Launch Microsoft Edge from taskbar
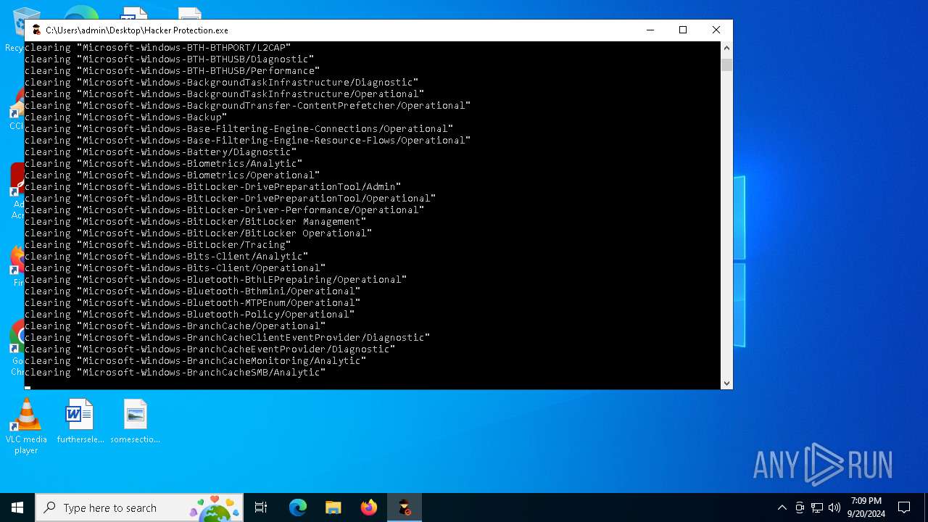Image resolution: width=928 pixels, height=522 pixels. click(x=298, y=507)
